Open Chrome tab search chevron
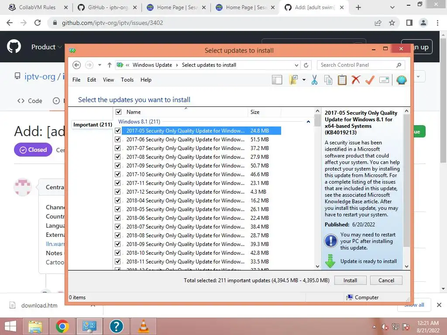Image resolution: width=447 pixels, height=335 pixels. click(x=392, y=7)
